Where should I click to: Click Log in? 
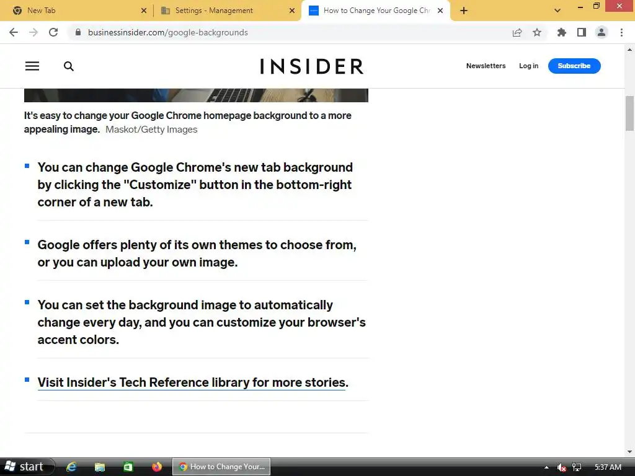528,66
